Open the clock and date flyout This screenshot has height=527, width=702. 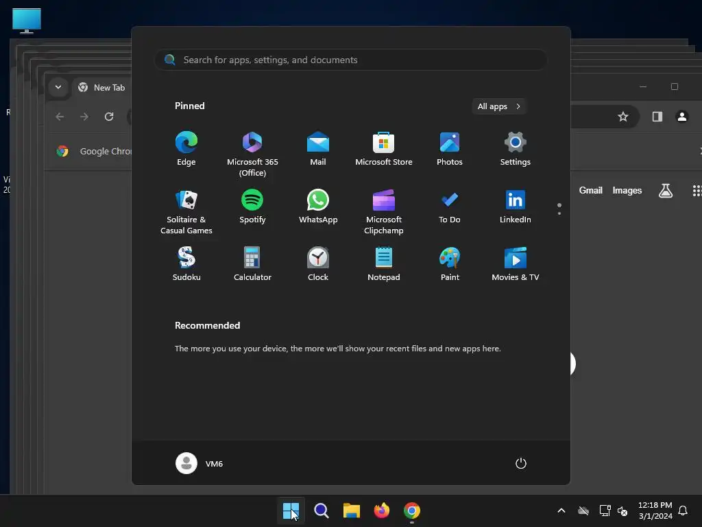click(655, 511)
